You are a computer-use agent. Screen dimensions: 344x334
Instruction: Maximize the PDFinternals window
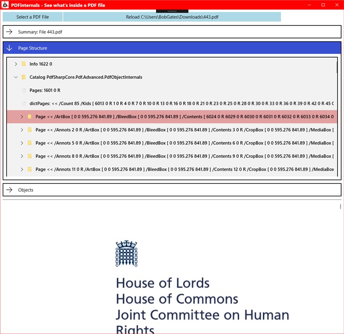(323, 5)
